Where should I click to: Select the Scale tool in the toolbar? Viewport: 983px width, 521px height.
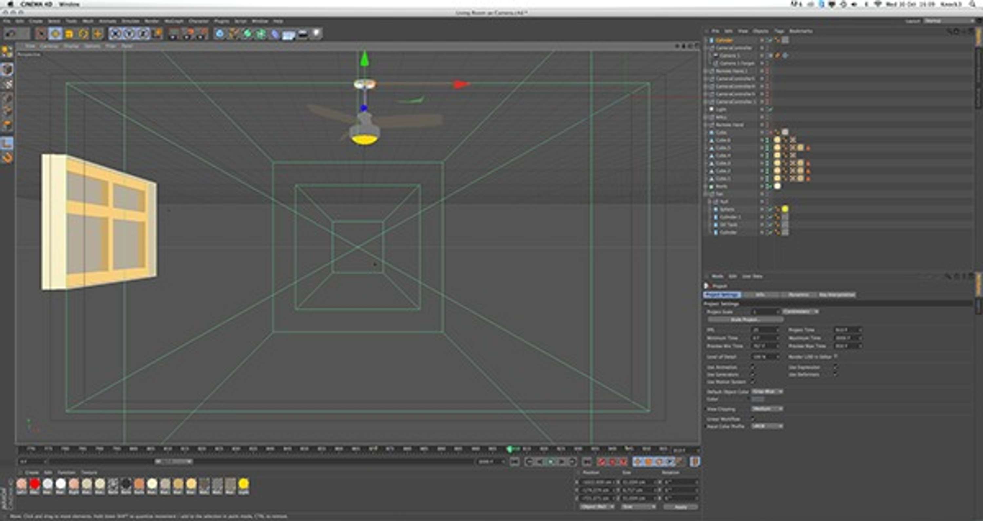[x=69, y=34]
